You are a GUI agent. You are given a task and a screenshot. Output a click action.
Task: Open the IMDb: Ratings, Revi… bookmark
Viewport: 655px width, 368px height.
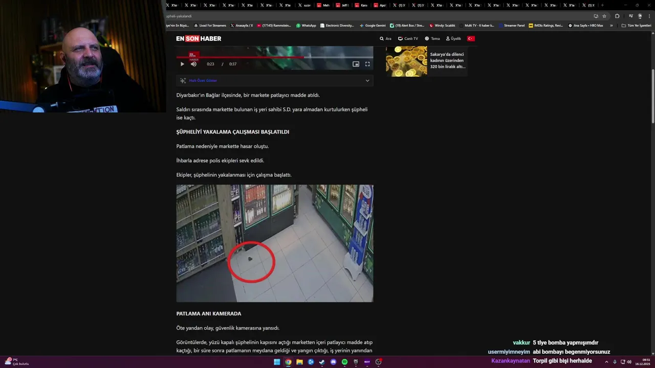tap(546, 25)
